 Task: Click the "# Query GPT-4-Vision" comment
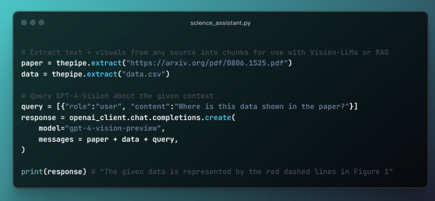click(117, 96)
